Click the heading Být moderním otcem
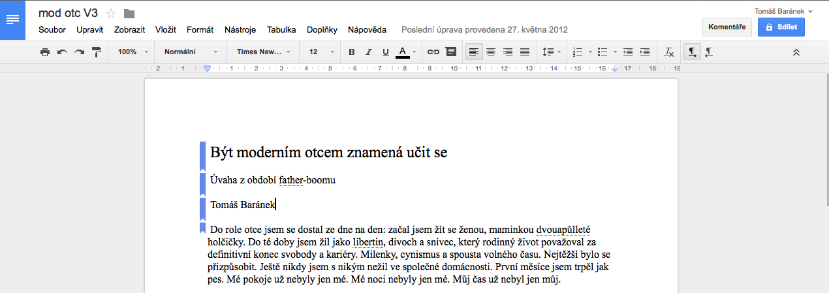 [x=328, y=153]
